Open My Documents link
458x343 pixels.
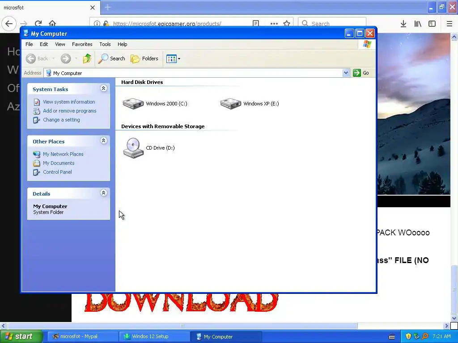[x=59, y=163]
